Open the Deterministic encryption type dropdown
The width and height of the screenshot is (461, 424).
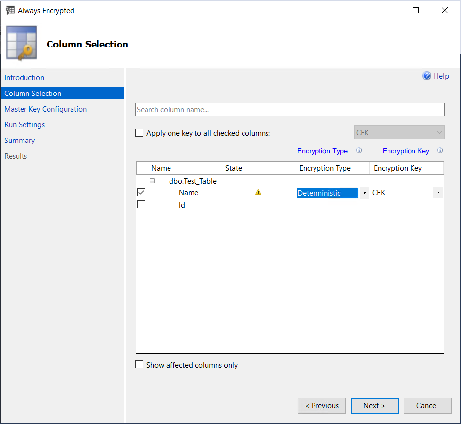(364, 192)
